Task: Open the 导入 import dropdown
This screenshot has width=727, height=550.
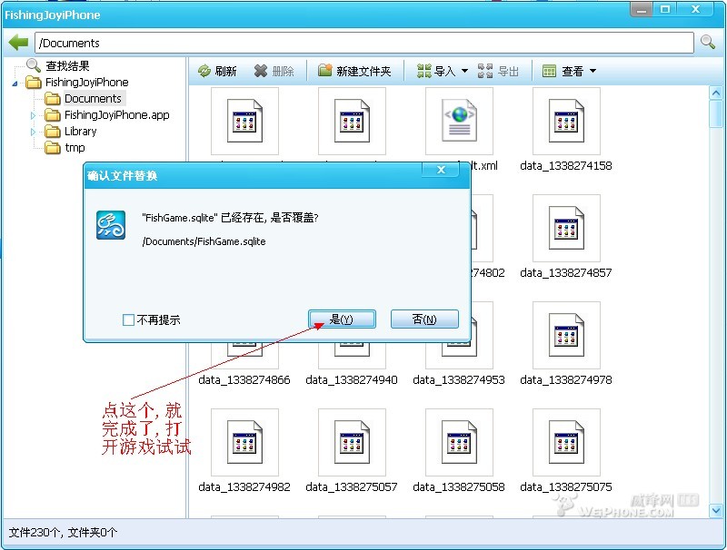Action: coord(464,71)
